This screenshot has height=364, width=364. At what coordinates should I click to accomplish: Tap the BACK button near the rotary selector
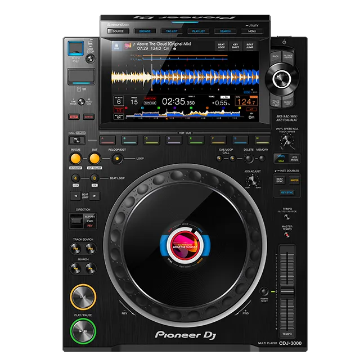tap(276, 56)
